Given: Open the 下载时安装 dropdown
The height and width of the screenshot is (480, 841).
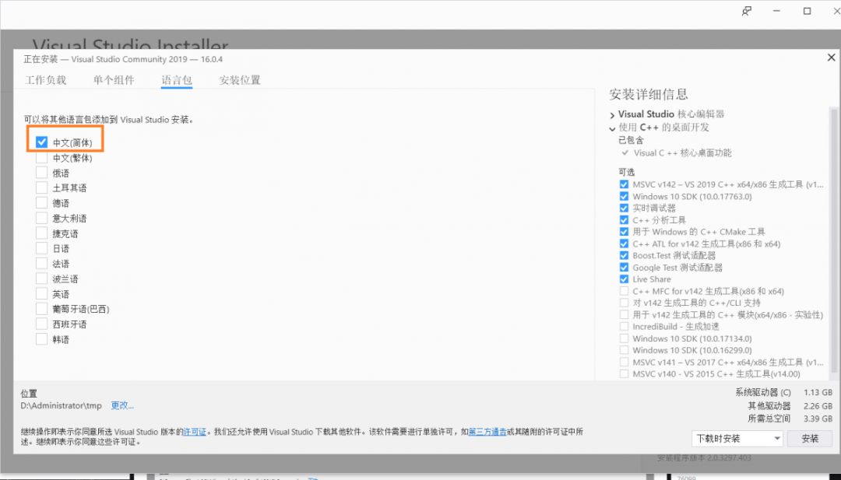Looking at the screenshot, I should 779,438.
